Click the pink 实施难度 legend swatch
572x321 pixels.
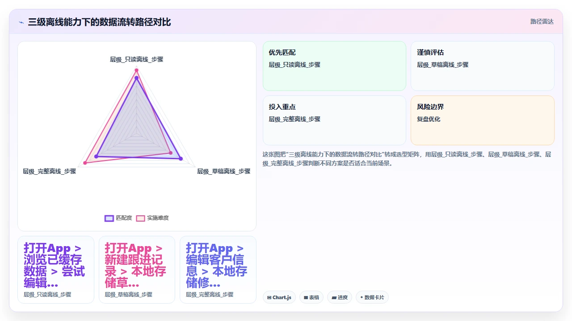(x=140, y=218)
